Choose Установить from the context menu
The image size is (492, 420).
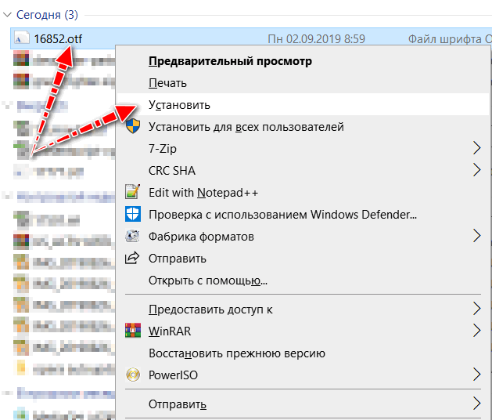179,104
